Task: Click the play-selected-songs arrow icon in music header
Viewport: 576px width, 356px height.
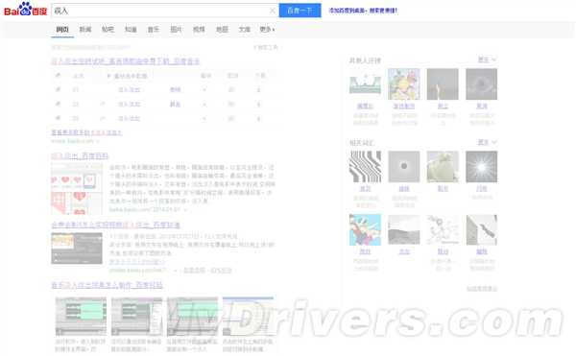Action: coord(108,76)
